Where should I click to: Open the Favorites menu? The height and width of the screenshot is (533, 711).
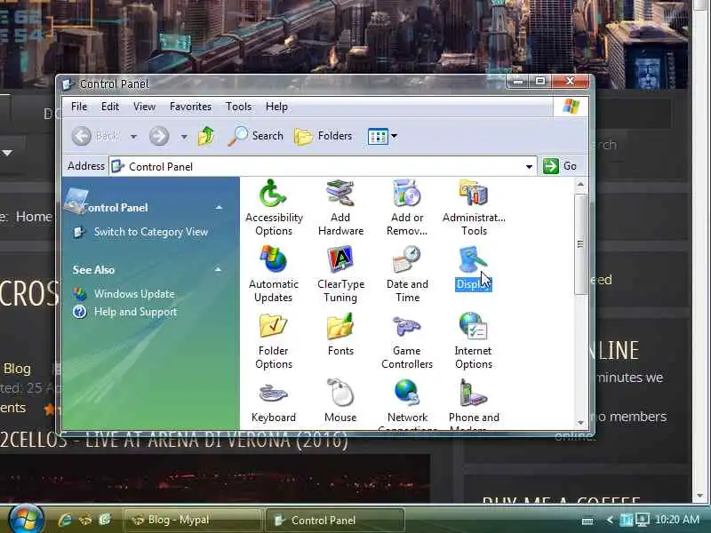[x=190, y=107]
